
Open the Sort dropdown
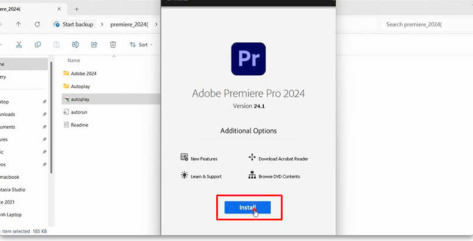pos(140,45)
